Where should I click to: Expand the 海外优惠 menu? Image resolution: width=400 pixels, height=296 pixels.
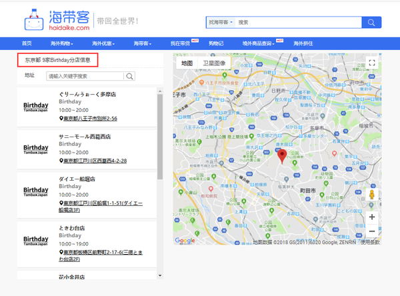(x=103, y=43)
